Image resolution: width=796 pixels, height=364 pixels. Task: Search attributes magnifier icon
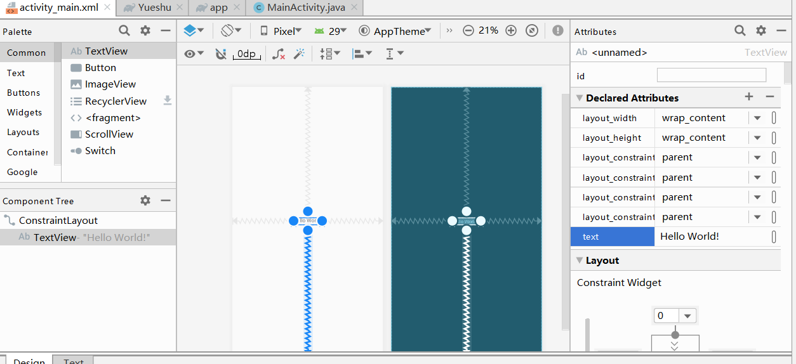[x=740, y=30]
